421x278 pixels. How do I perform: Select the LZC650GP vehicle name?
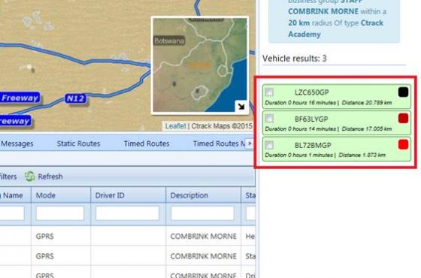point(311,92)
